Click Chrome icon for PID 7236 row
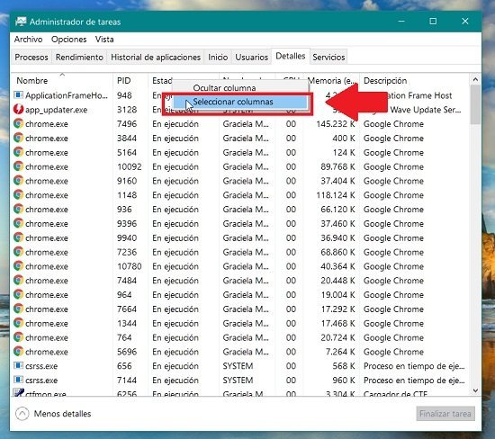495x439 pixels. click(19, 252)
